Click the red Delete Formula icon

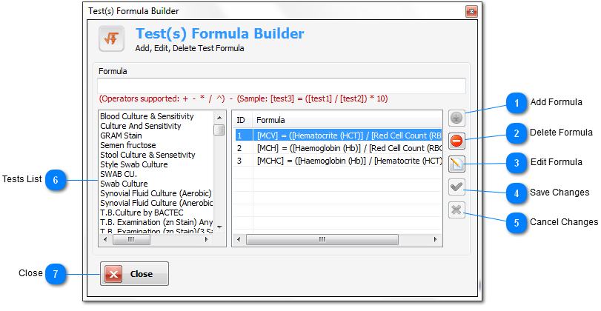456,141
